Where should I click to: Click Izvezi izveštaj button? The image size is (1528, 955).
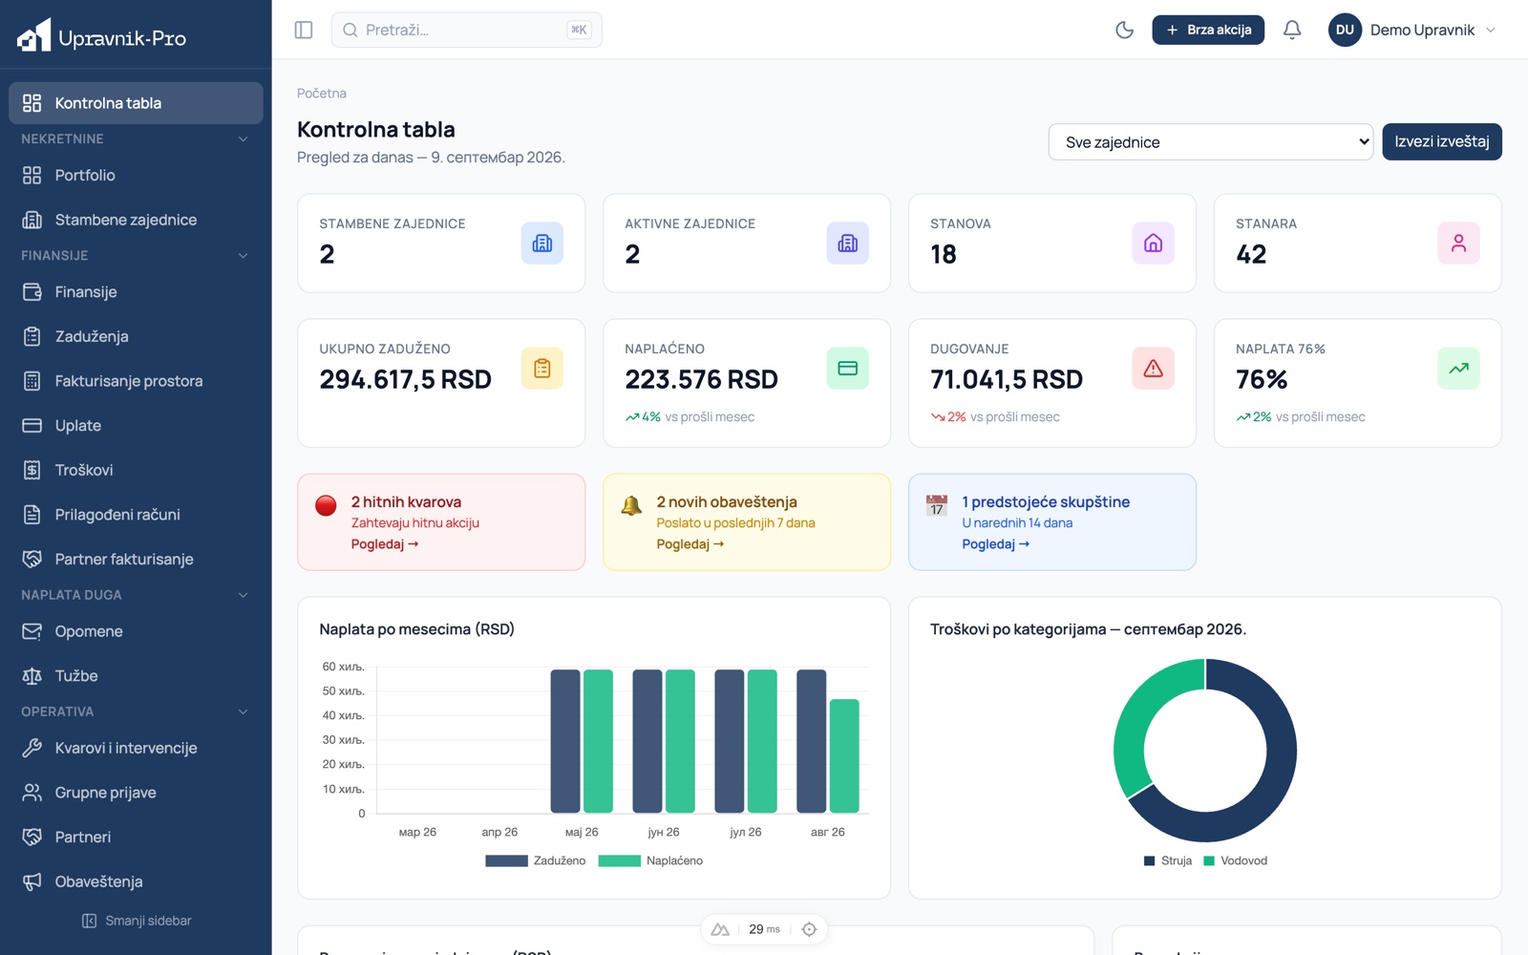point(1442,142)
